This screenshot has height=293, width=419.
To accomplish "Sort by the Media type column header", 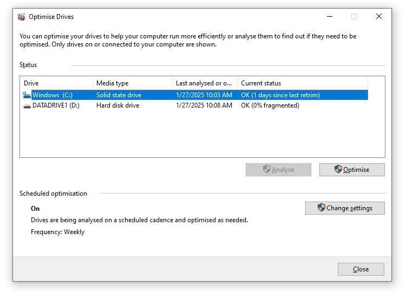I will (x=133, y=83).
